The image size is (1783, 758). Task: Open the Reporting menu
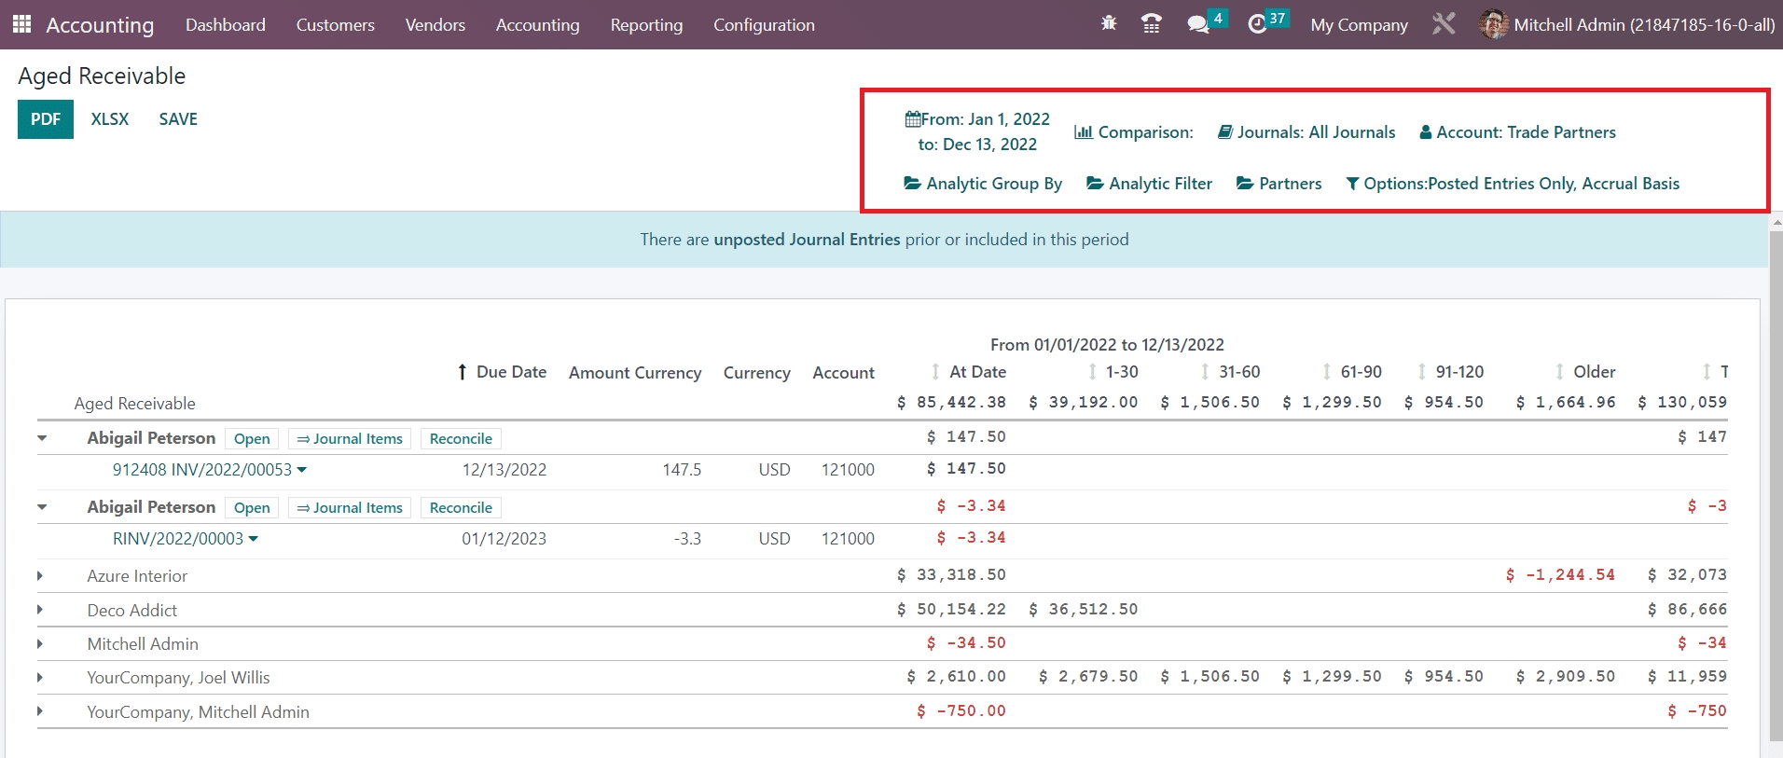click(646, 25)
